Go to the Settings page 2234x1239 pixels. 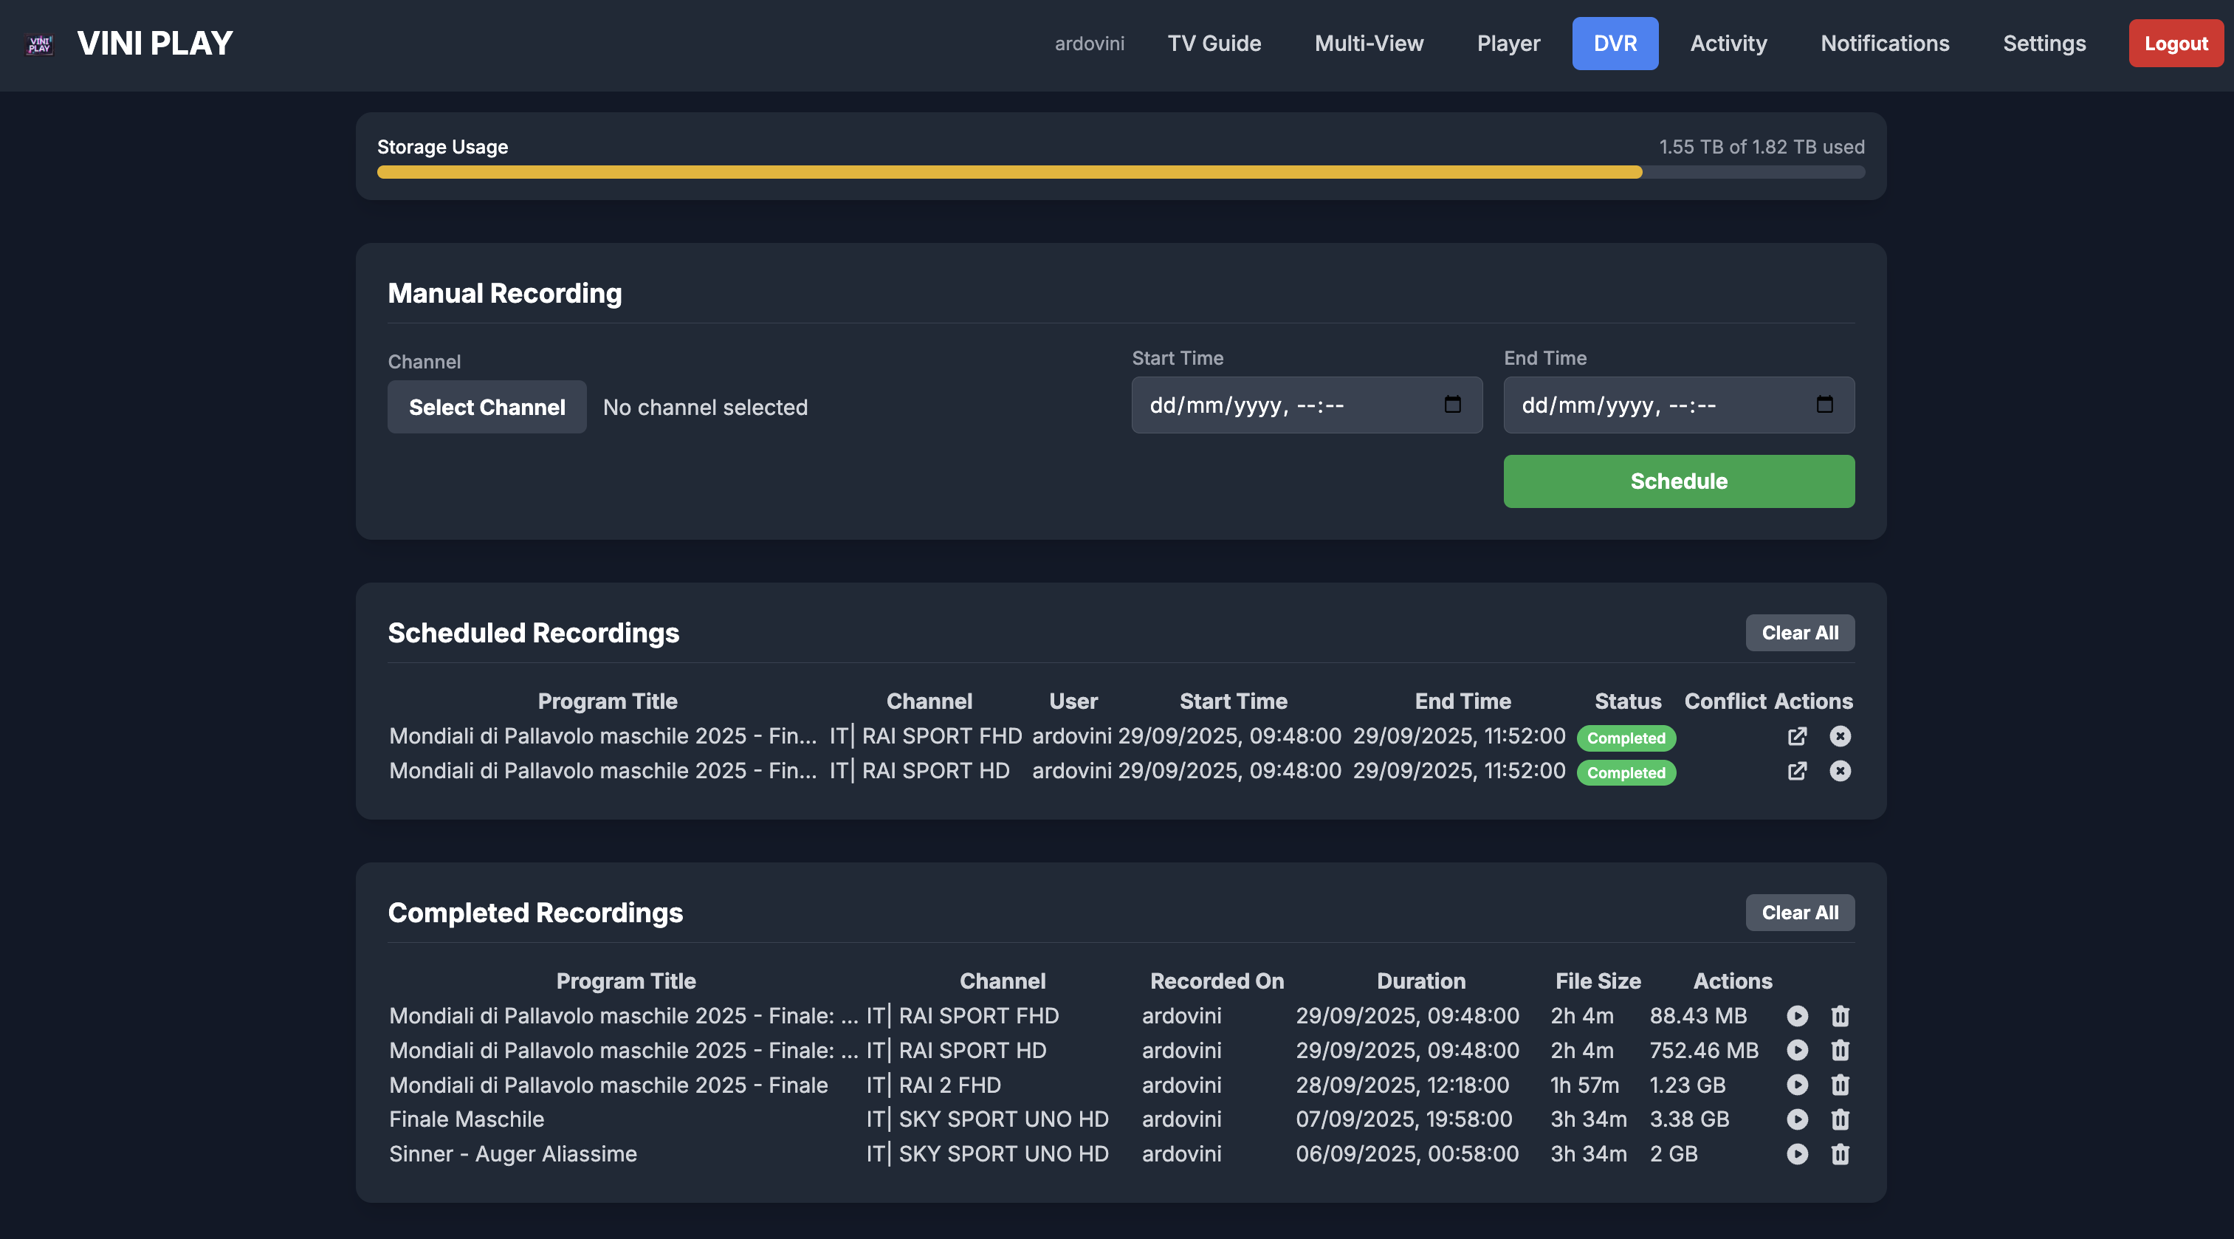(x=2044, y=44)
